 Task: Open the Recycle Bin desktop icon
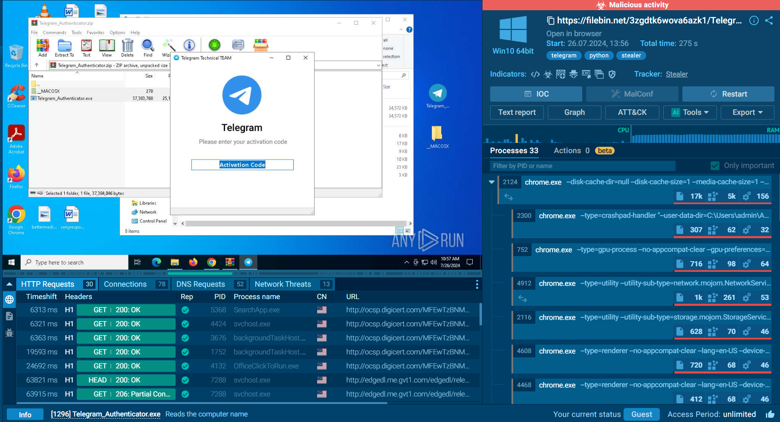16,56
